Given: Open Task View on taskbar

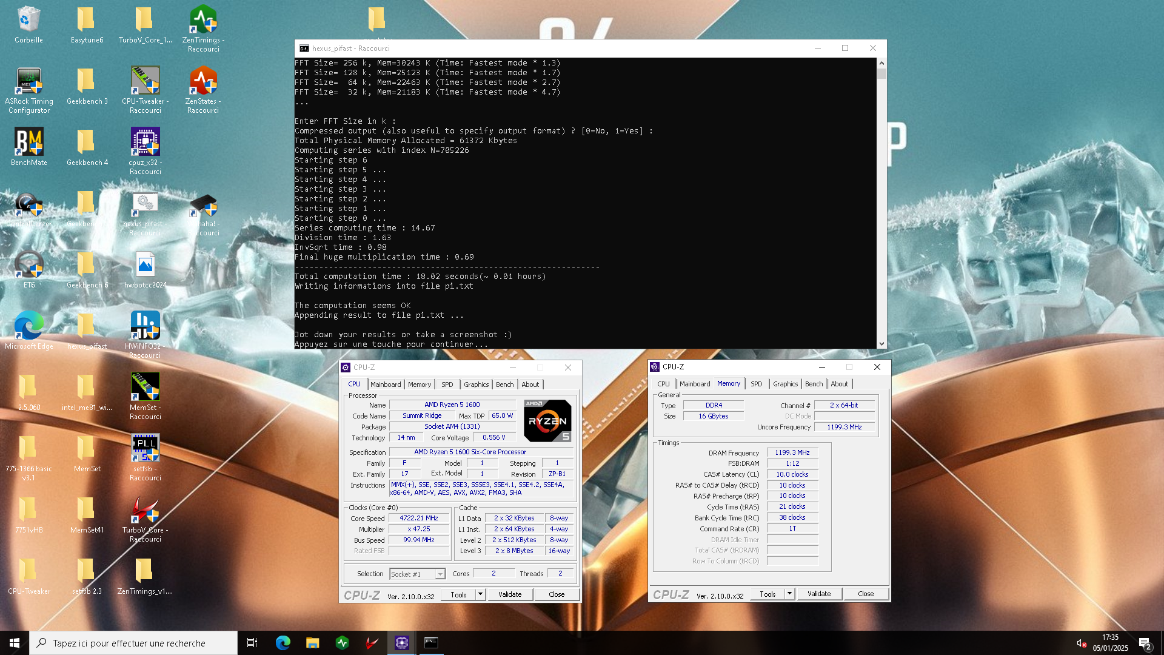Looking at the screenshot, I should pyautogui.click(x=252, y=643).
